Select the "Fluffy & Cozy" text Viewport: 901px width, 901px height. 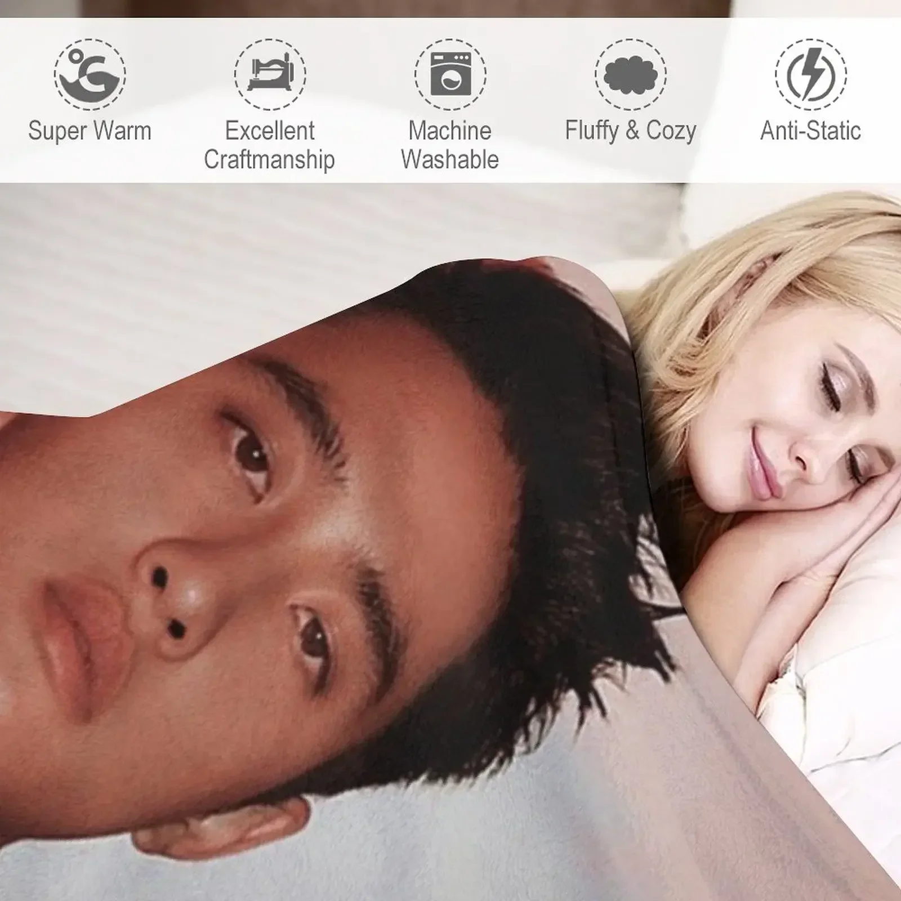click(631, 131)
